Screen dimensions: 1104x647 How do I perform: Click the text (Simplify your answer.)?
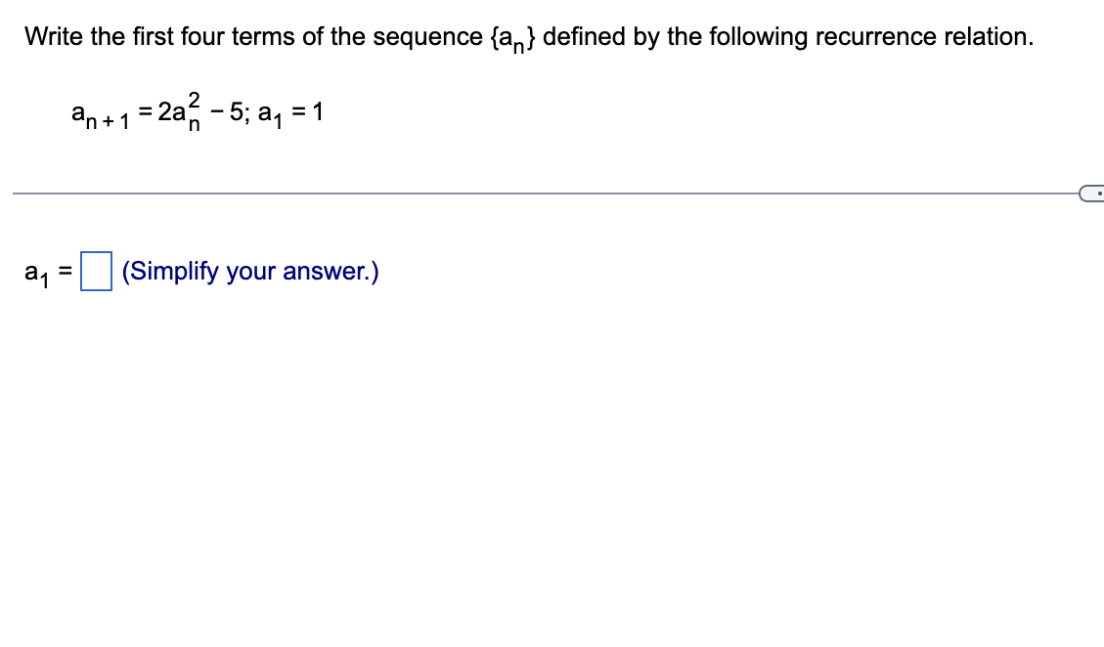tap(249, 271)
